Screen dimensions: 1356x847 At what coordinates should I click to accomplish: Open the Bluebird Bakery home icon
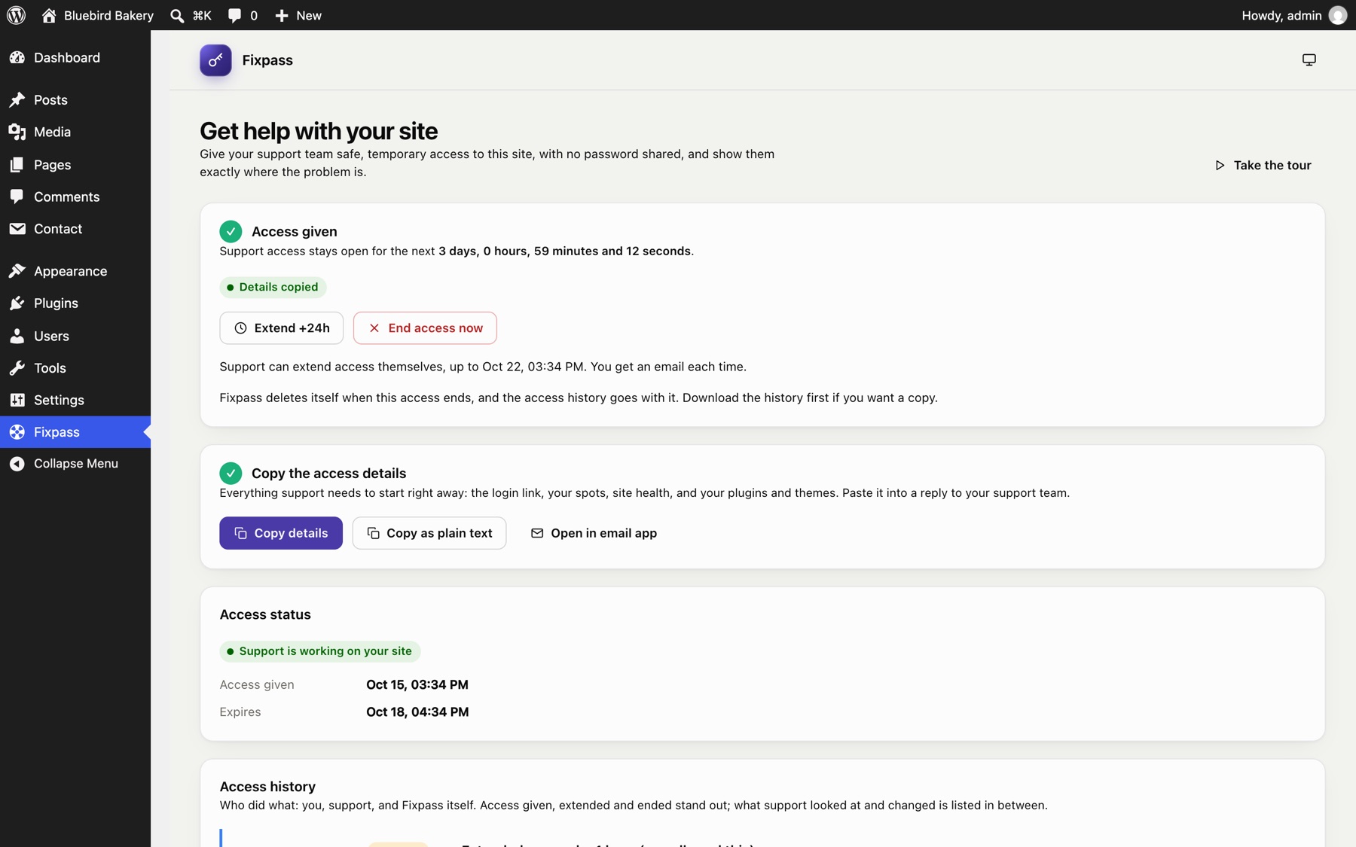pos(49,15)
